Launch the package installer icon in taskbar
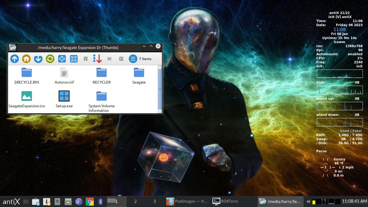This screenshot has height=207, width=368. pyautogui.click(x=47, y=201)
